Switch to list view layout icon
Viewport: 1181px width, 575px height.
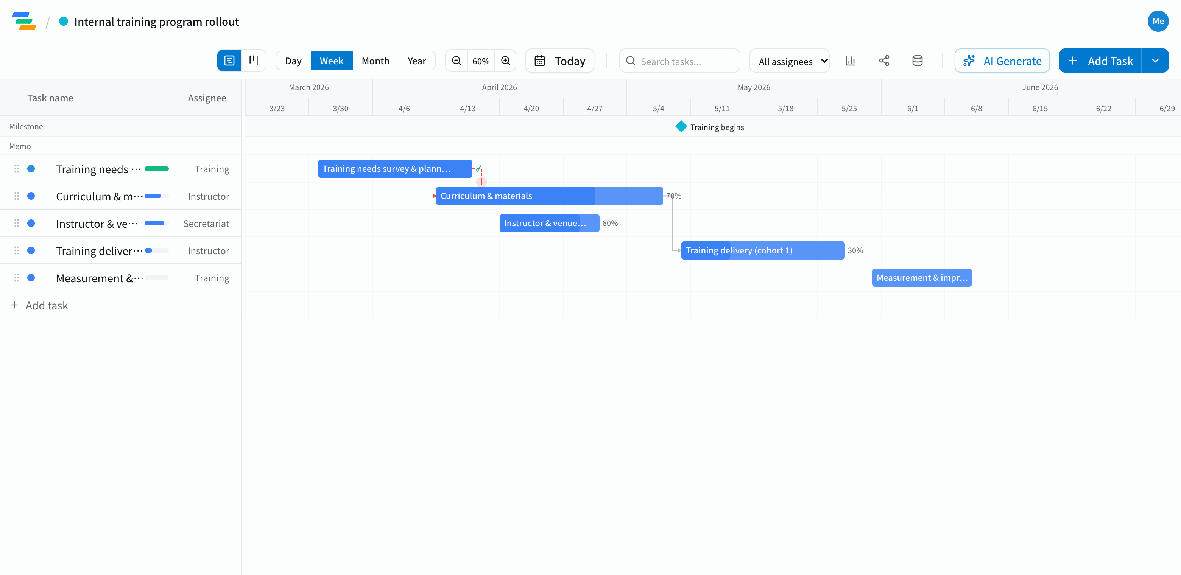(229, 61)
